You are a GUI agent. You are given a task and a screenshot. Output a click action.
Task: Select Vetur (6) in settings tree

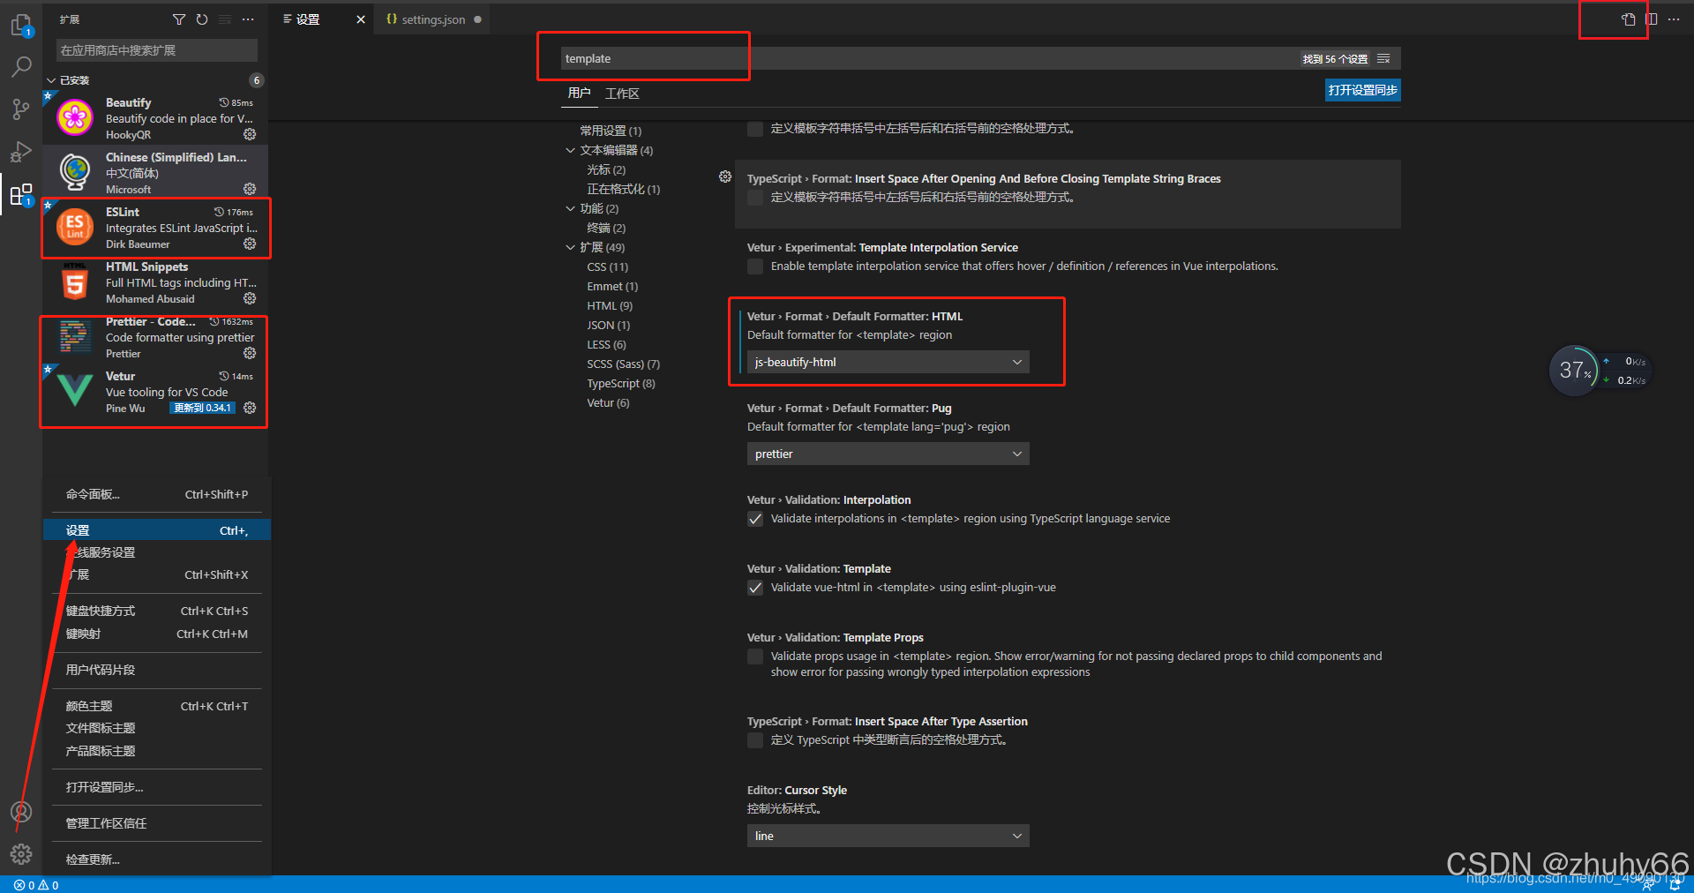point(608,402)
